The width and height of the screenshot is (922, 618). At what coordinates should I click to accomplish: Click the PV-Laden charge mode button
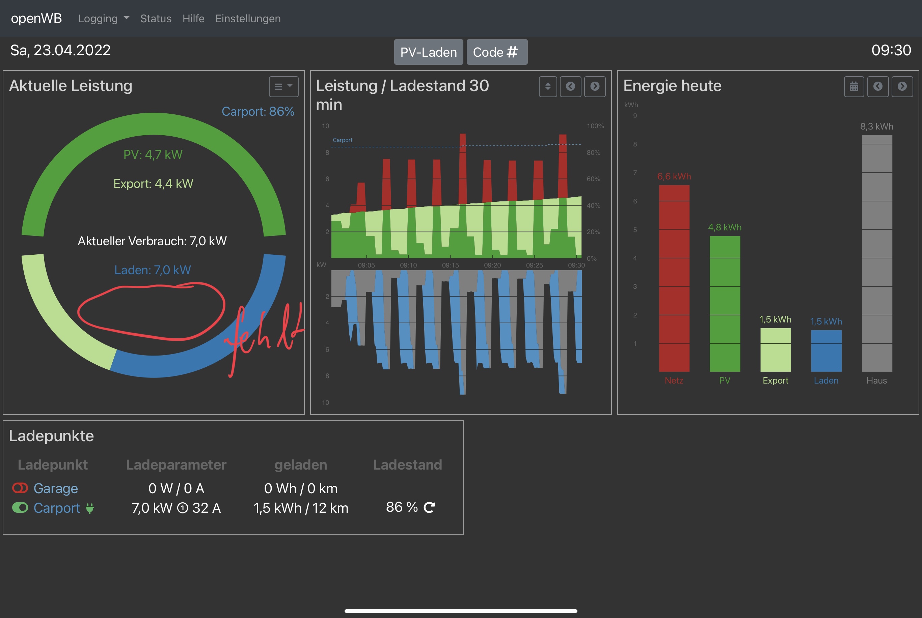point(429,52)
